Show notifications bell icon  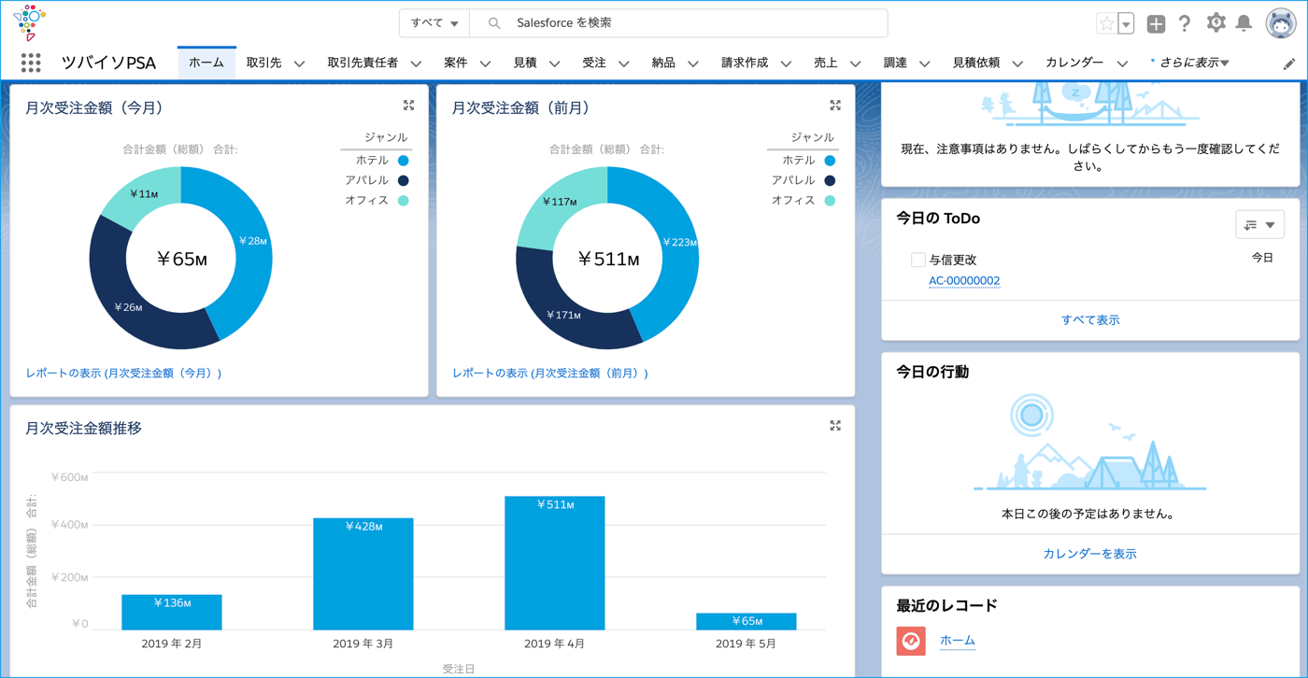[x=1244, y=23]
